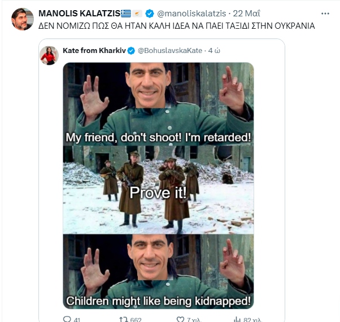The width and height of the screenshot is (340, 322).
Task: Click the Greek tweet text about ΟΥΚΡΑΝΙΑ
Action: pyautogui.click(x=177, y=26)
